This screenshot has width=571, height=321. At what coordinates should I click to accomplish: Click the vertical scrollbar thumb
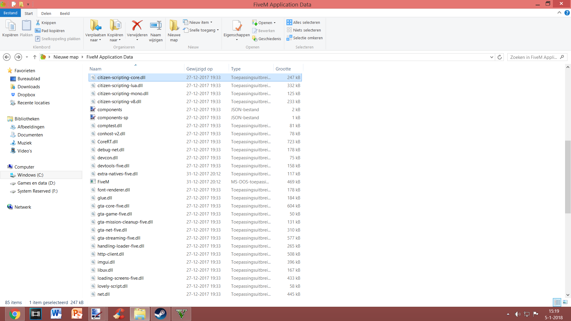[568, 177]
